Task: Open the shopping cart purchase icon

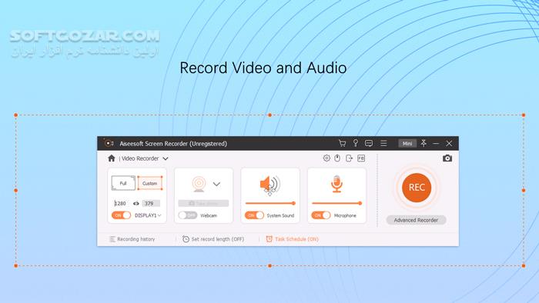Action: coord(342,143)
